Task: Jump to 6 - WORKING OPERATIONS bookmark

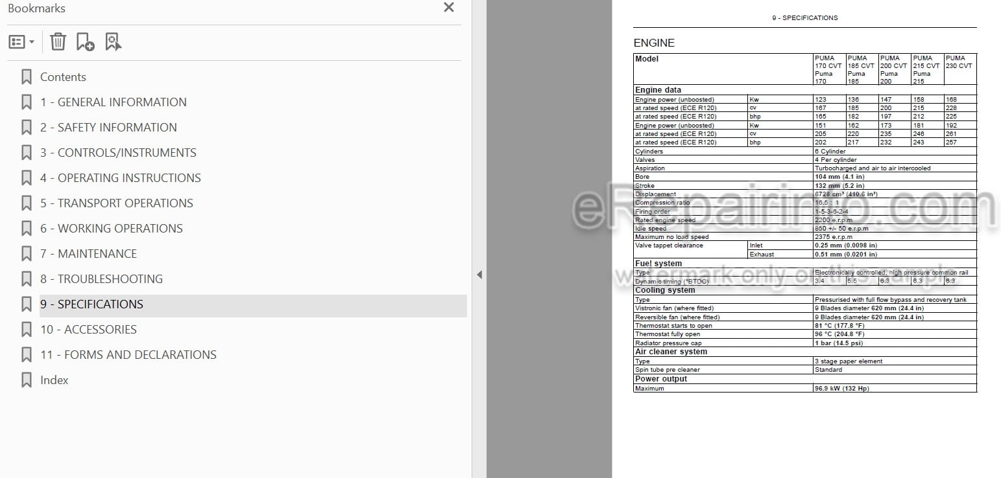Action: (111, 229)
